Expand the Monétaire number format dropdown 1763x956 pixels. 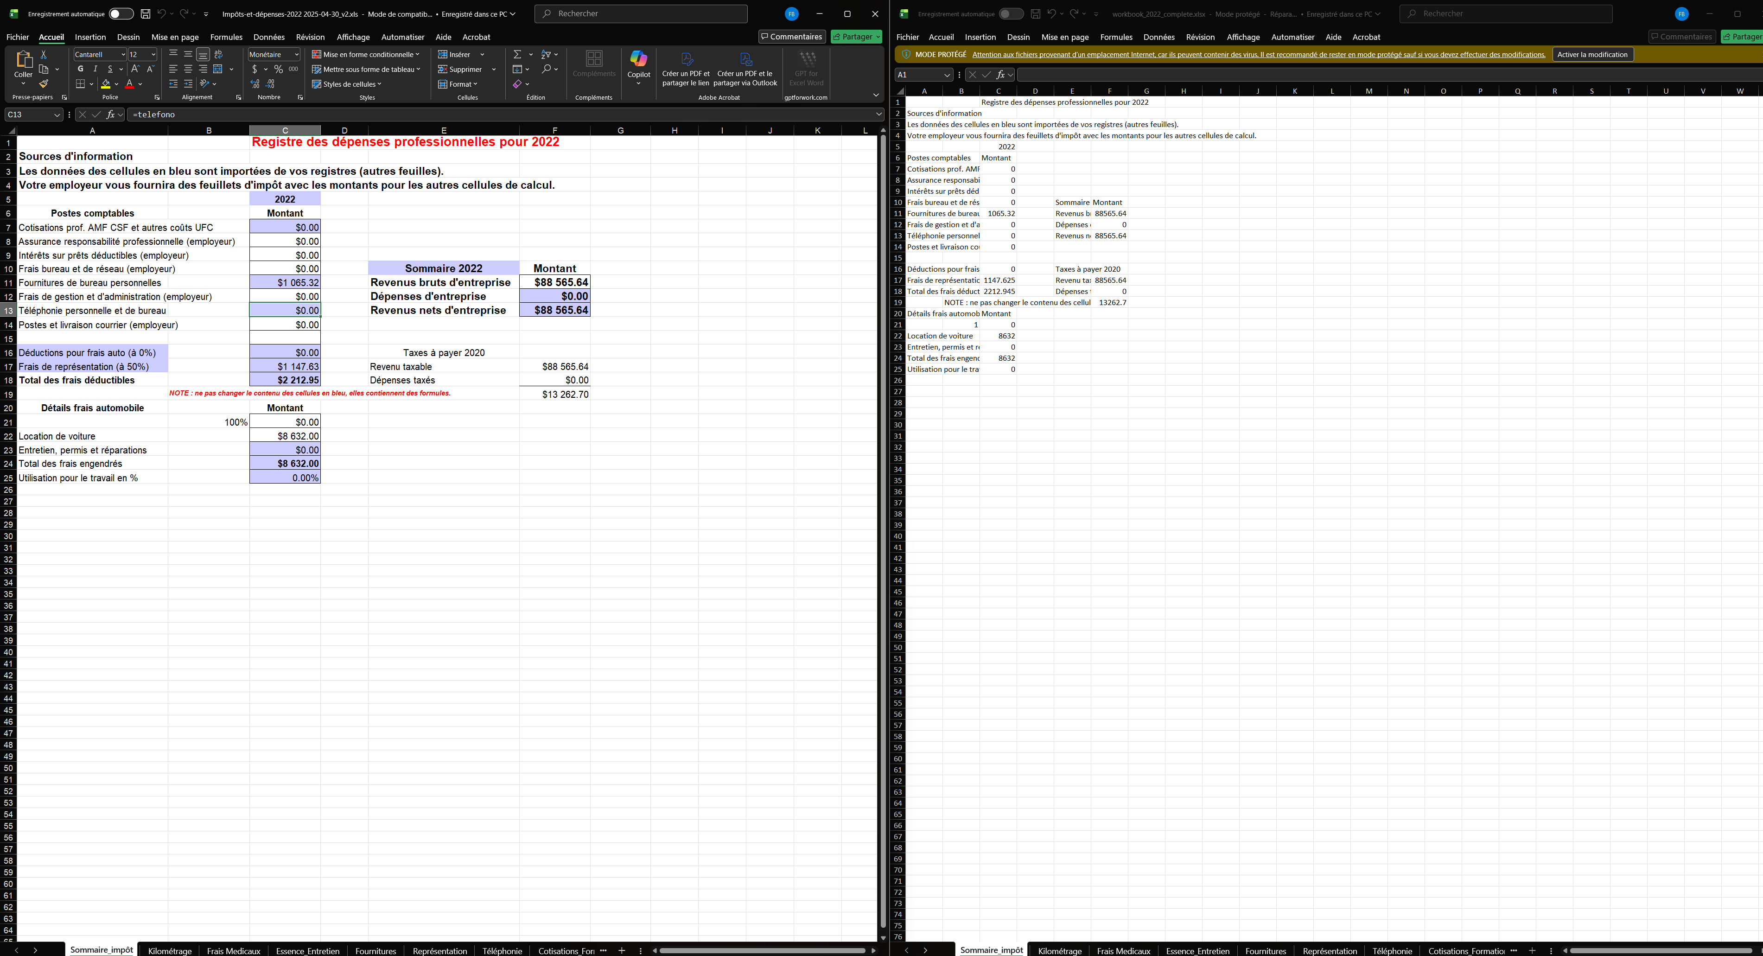click(296, 54)
